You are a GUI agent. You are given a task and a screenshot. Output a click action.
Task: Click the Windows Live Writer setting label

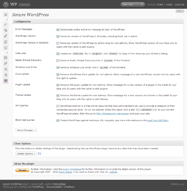coord(26,67)
